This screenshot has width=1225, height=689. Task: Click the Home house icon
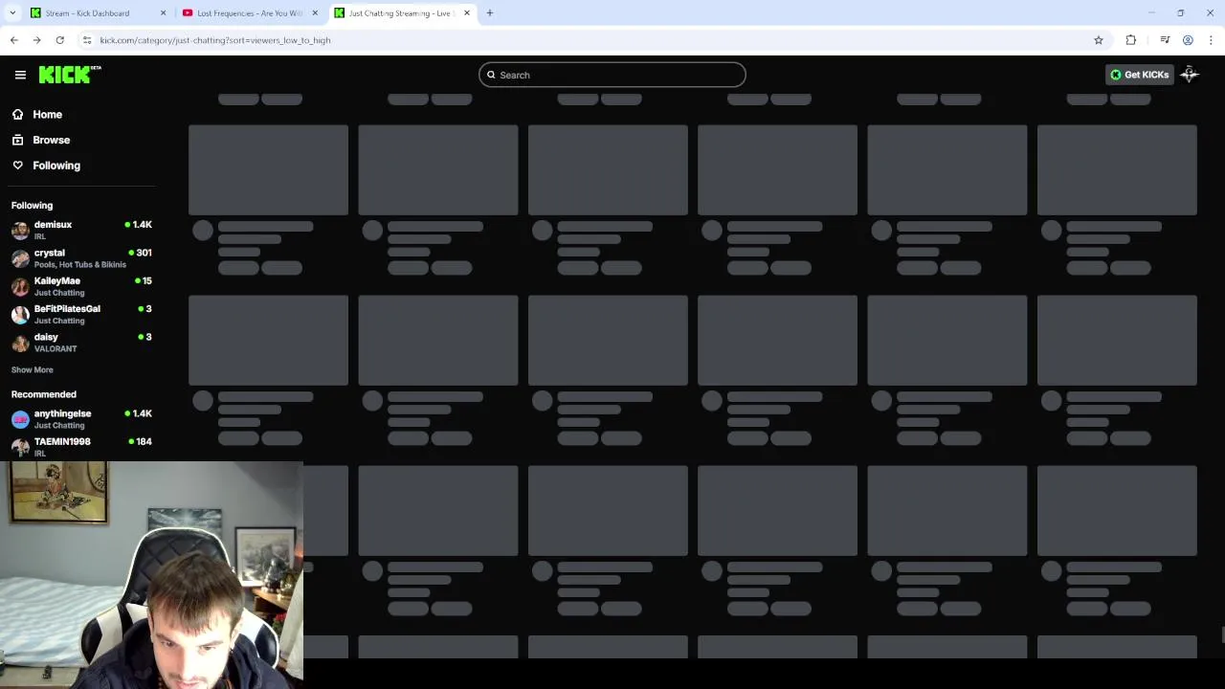[x=17, y=115]
